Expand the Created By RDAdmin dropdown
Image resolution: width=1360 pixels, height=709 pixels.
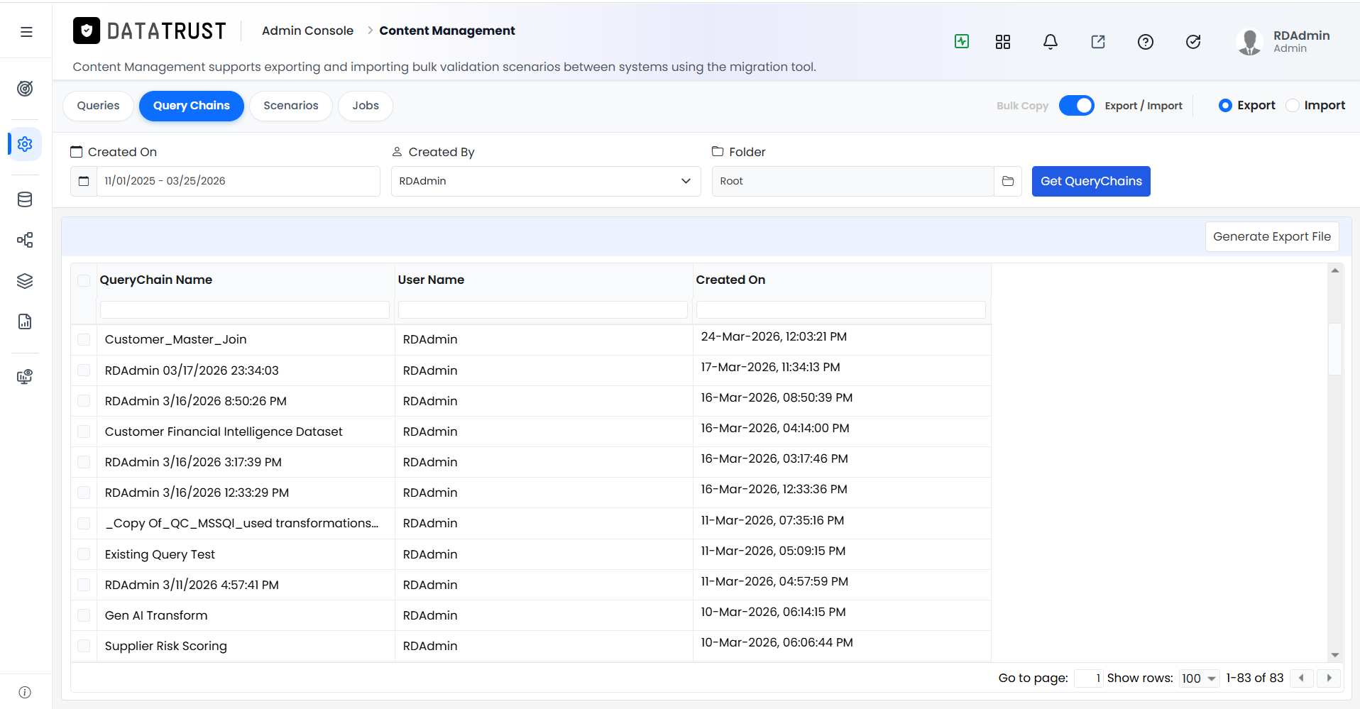(x=546, y=181)
